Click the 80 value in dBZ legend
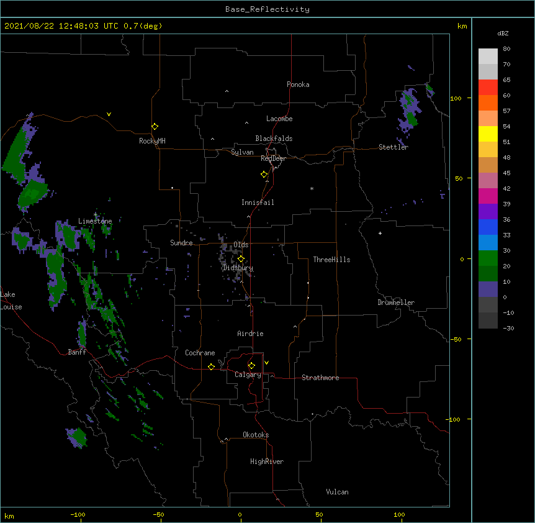 (x=506, y=49)
